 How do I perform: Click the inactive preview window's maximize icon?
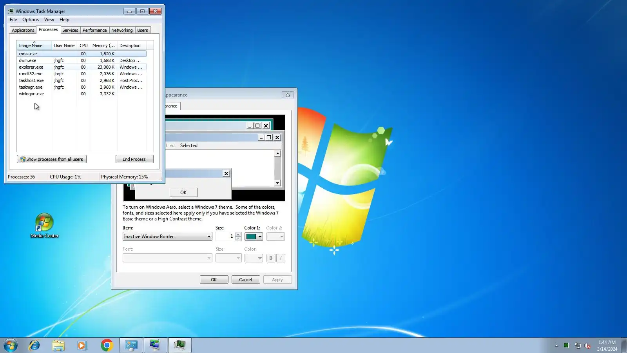(x=257, y=126)
